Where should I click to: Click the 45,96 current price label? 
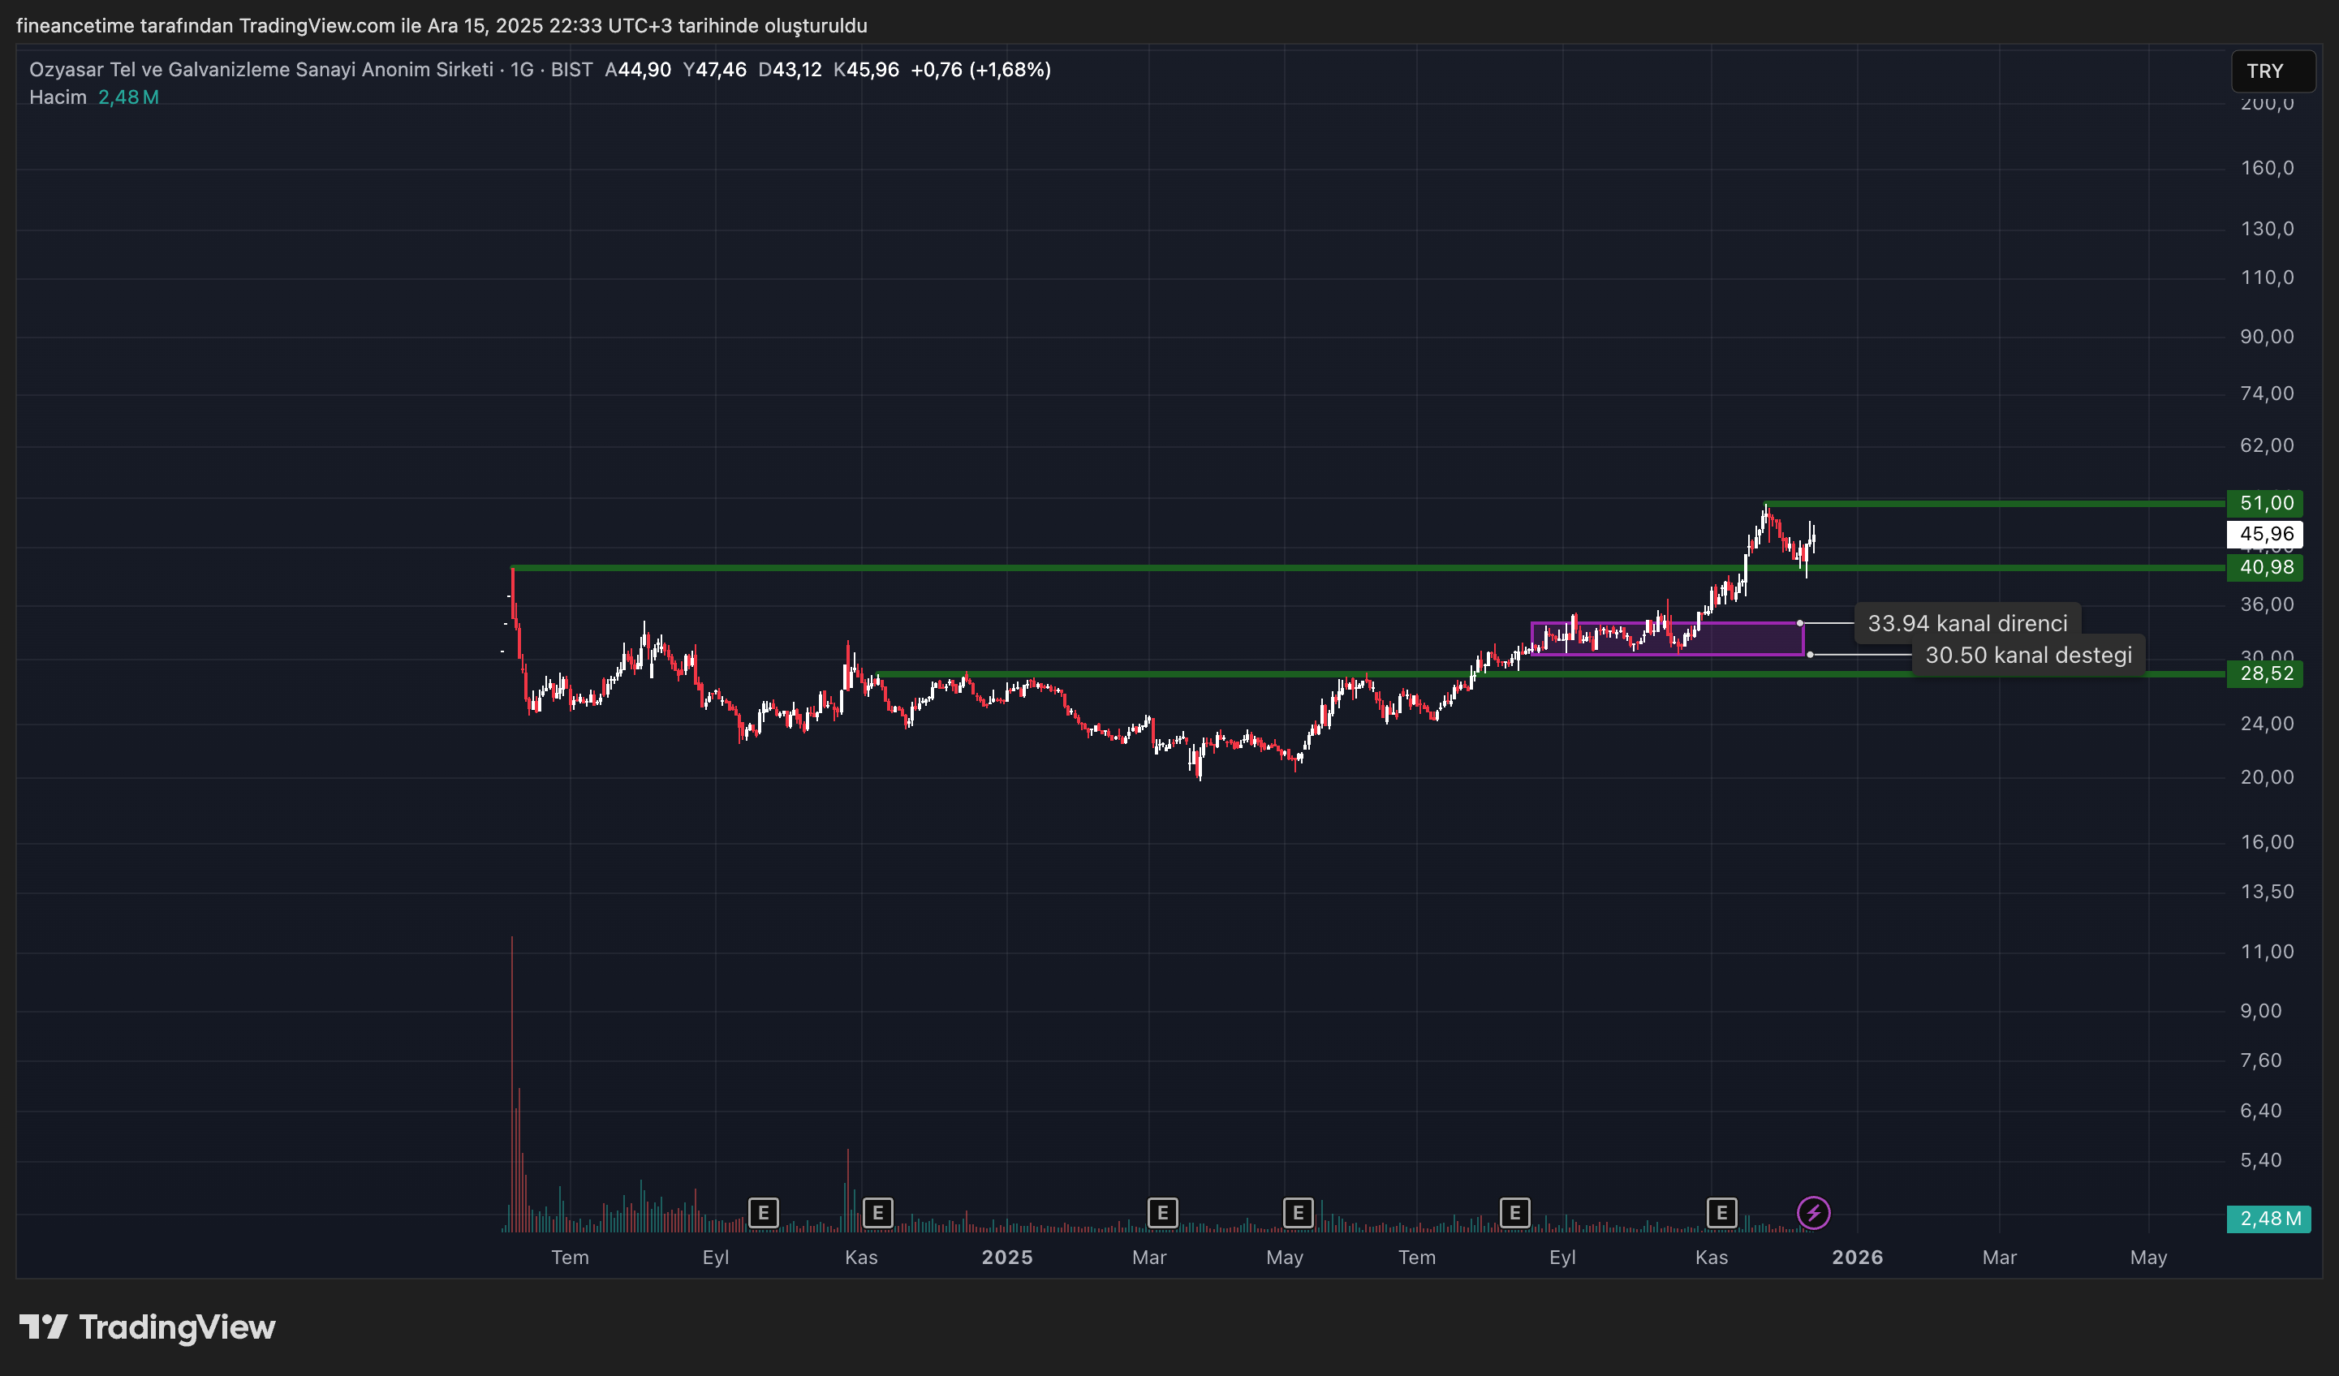point(2264,534)
